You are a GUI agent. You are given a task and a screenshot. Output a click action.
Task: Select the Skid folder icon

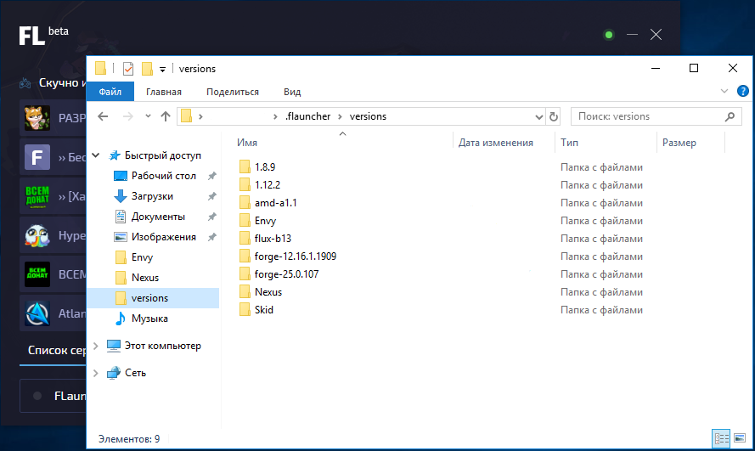tap(245, 309)
